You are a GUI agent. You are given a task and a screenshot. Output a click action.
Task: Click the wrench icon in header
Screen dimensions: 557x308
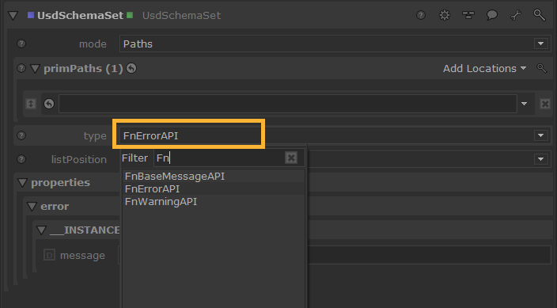tap(516, 15)
